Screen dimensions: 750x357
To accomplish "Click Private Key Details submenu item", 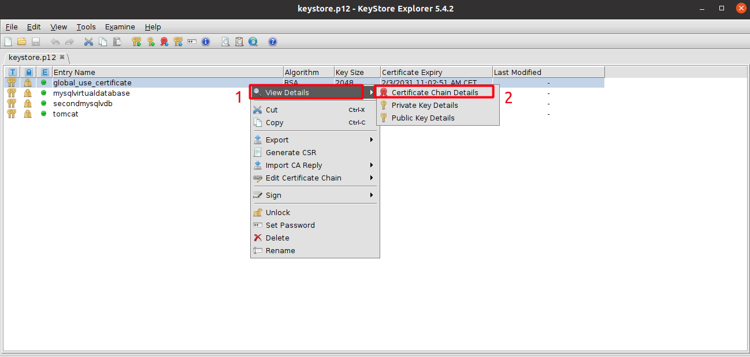I will (424, 105).
